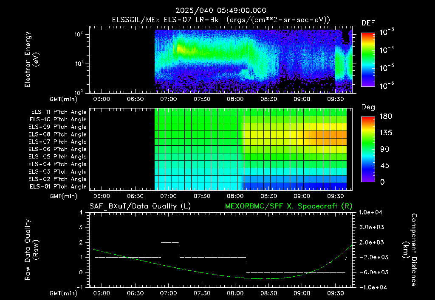Select the ELS-11 Pitch Angle row label

coord(59,112)
